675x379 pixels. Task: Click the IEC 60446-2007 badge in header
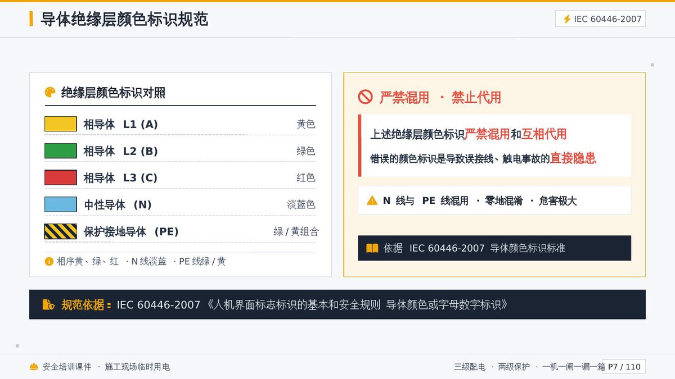(x=600, y=19)
